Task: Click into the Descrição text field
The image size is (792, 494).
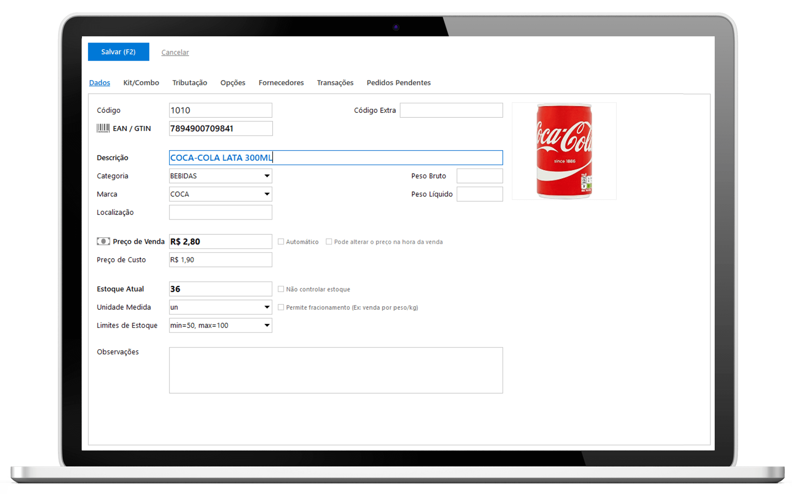Action: coord(336,158)
